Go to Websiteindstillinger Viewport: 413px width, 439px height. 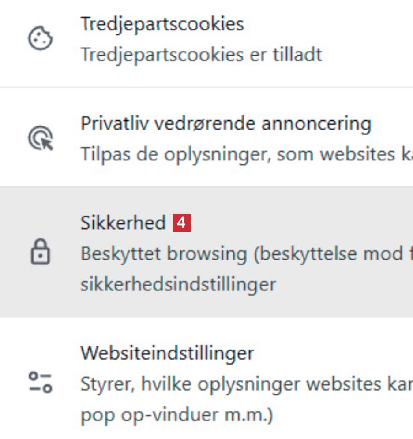click(167, 353)
